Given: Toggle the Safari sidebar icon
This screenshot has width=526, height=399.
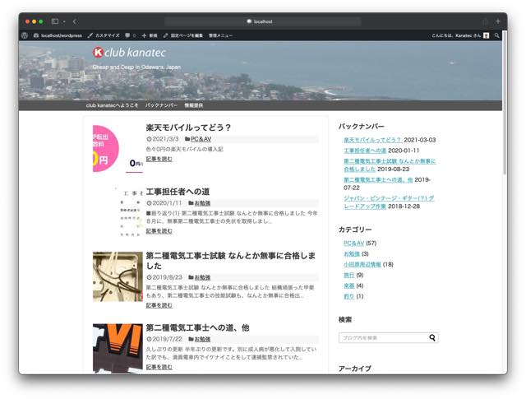Looking at the screenshot, I should click(55, 21).
